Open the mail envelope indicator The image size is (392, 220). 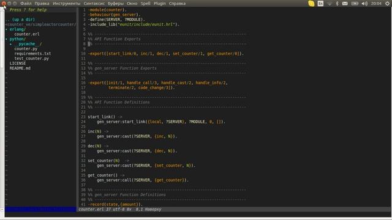pyautogui.click(x=345, y=4)
